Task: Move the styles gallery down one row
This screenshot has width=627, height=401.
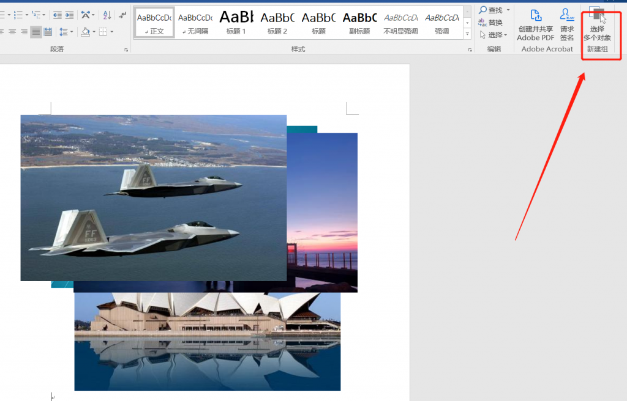Action: point(467,23)
